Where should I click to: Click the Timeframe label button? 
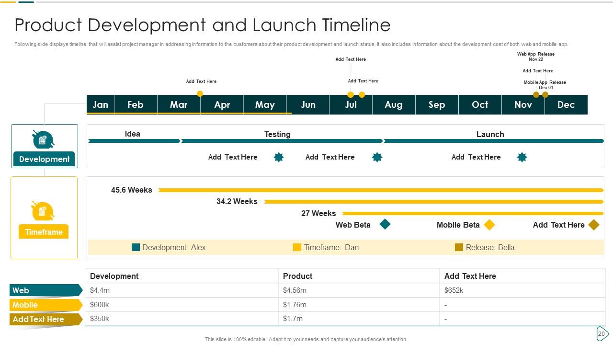coord(44,232)
